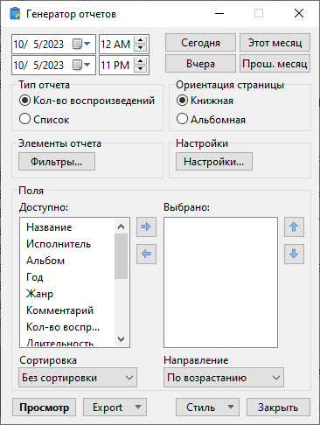Click the Закрыть button
Viewport: 320px width, 425px height.
tap(278, 408)
